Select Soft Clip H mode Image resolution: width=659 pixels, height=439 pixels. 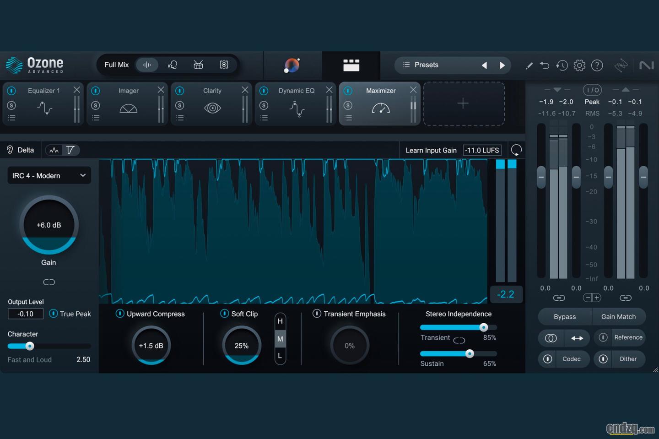280,321
